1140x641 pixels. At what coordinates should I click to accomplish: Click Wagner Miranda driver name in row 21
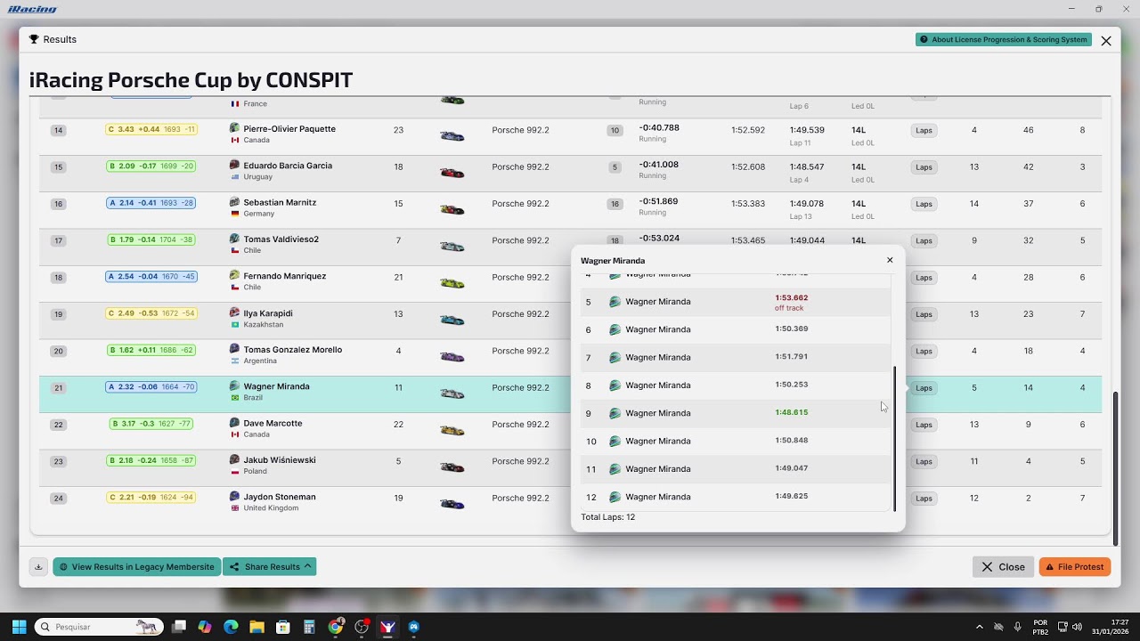click(x=276, y=386)
